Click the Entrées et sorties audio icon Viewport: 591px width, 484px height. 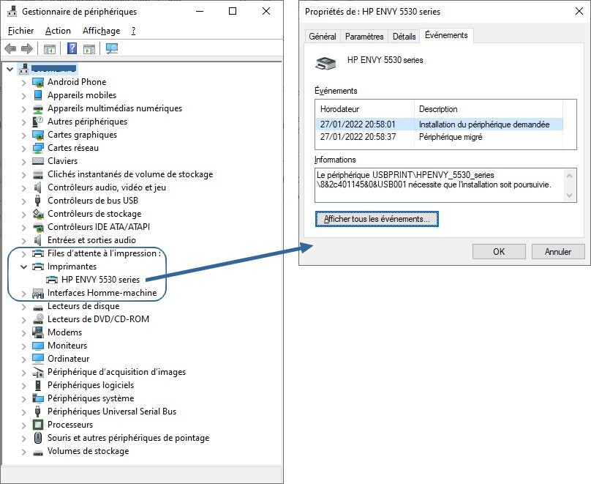coord(38,240)
